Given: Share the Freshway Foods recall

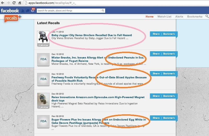Looking at the screenshot, I should [156, 74].
